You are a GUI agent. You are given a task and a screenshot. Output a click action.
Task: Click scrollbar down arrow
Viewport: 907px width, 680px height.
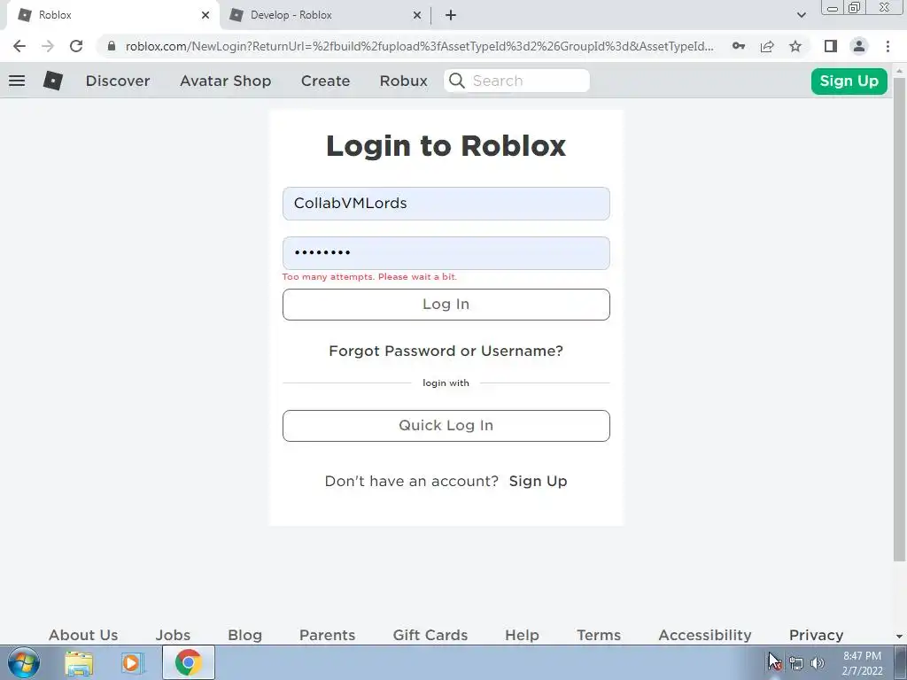click(x=899, y=637)
